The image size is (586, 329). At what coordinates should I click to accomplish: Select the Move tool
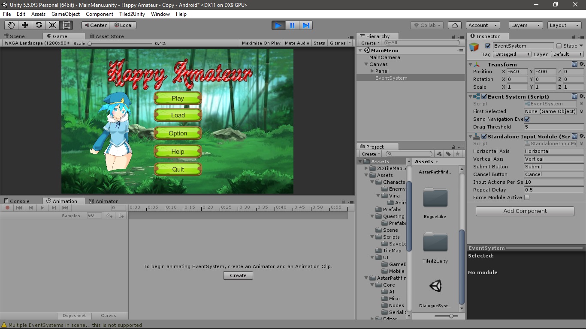25,25
